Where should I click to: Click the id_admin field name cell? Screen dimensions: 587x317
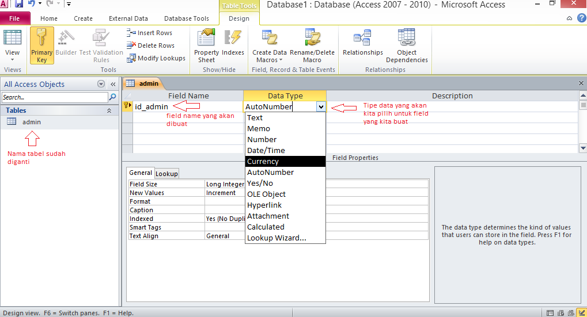click(188, 106)
